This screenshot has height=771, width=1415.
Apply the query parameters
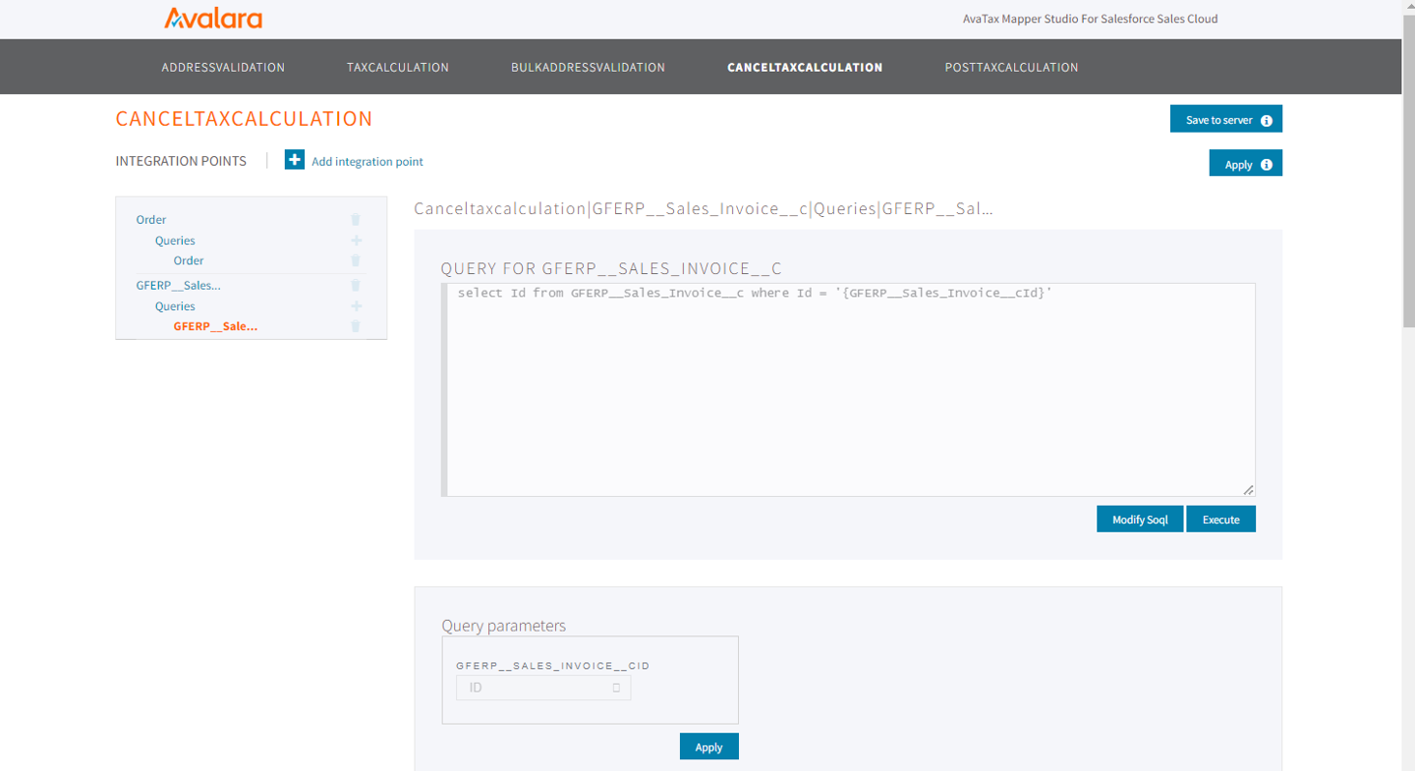(x=708, y=746)
